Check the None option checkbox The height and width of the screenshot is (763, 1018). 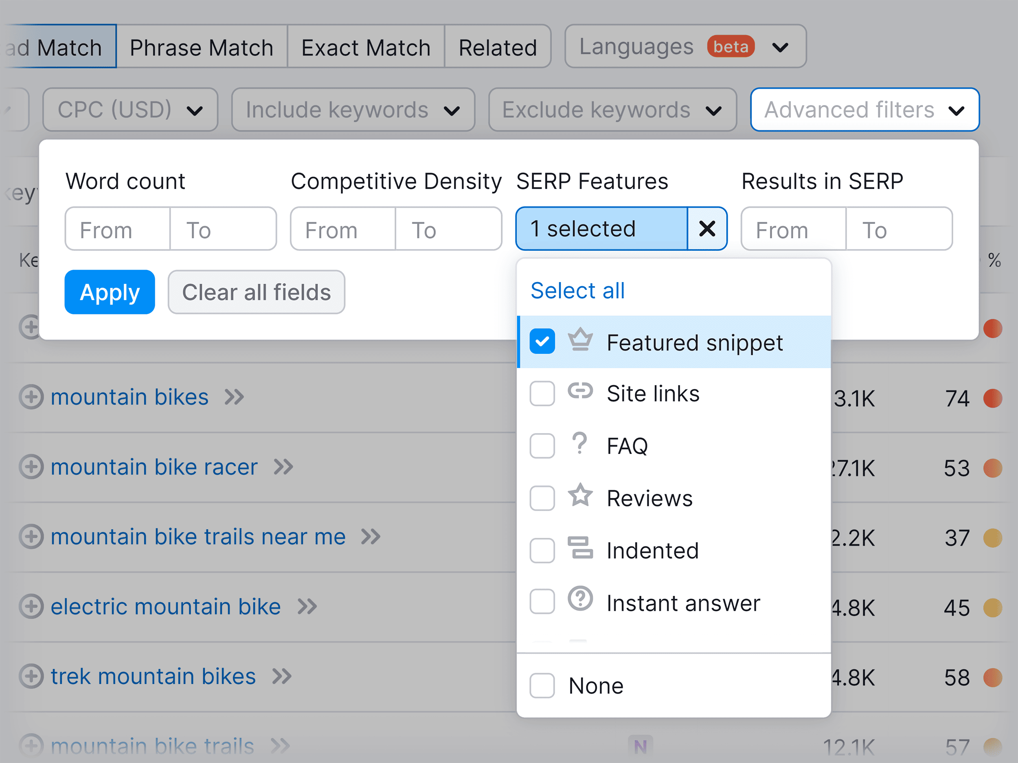point(542,686)
